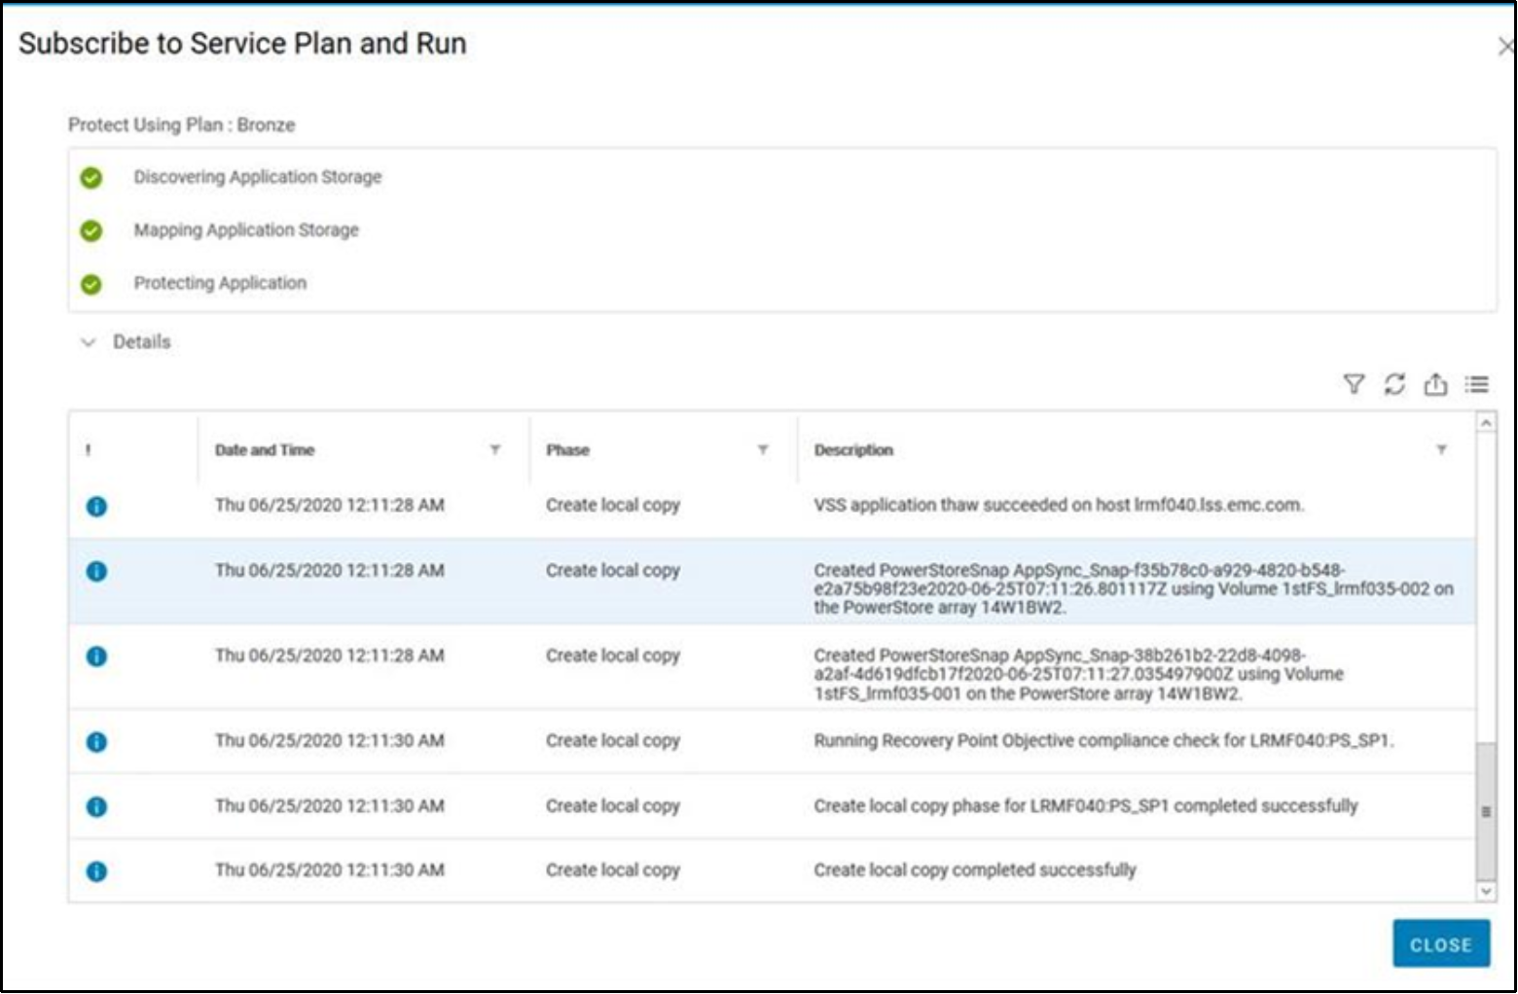Export the details log

(1435, 384)
